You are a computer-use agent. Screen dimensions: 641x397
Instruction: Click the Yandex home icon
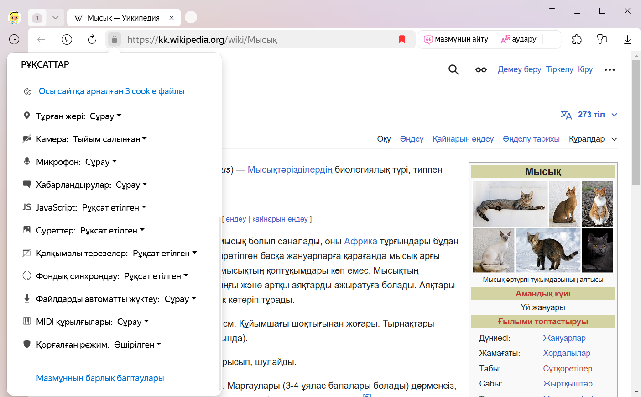(x=67, y=40)
